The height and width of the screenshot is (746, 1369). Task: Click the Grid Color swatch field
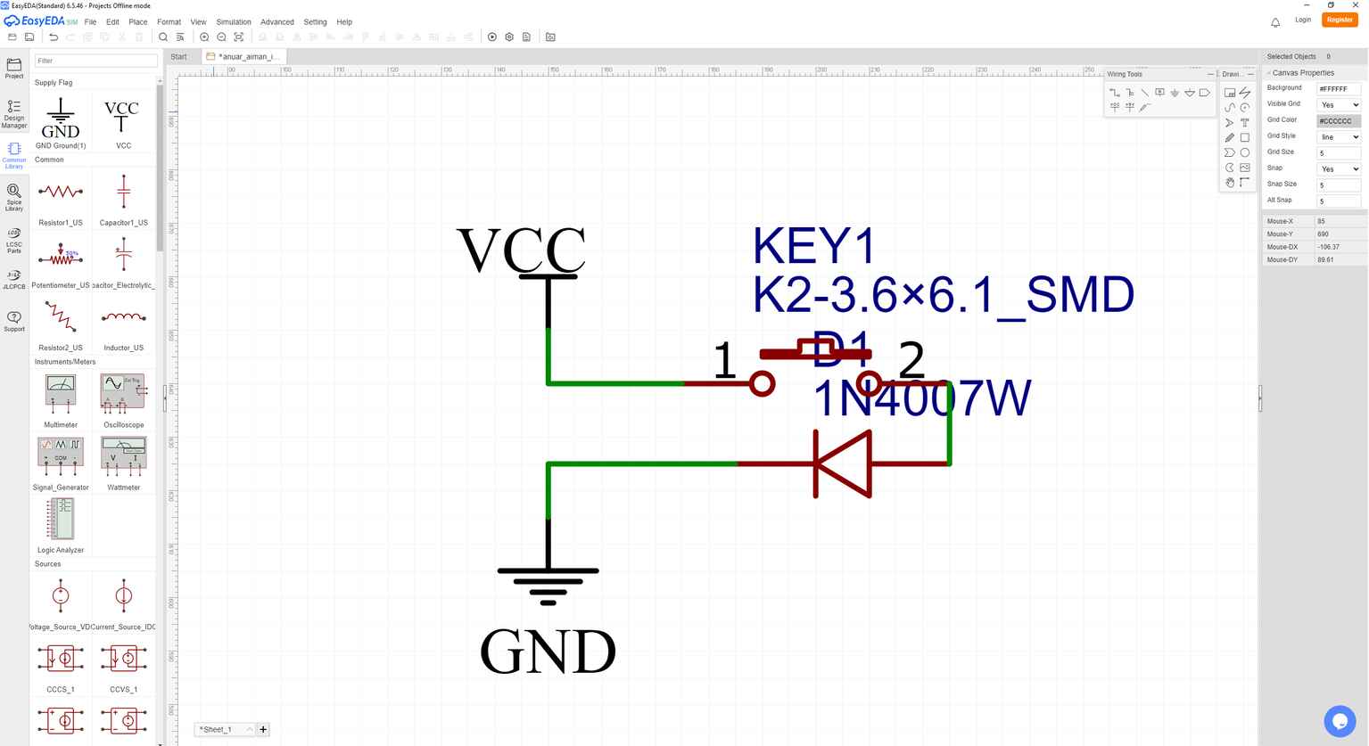(1339, 121)
